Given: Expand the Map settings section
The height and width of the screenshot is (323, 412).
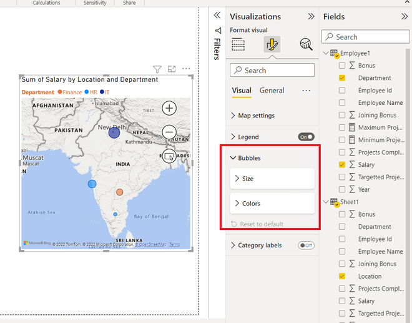Looking at the screenshot, I should [x=256, y=116].
